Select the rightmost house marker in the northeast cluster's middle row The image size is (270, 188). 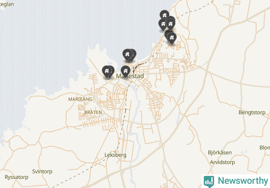pos(170,24)
